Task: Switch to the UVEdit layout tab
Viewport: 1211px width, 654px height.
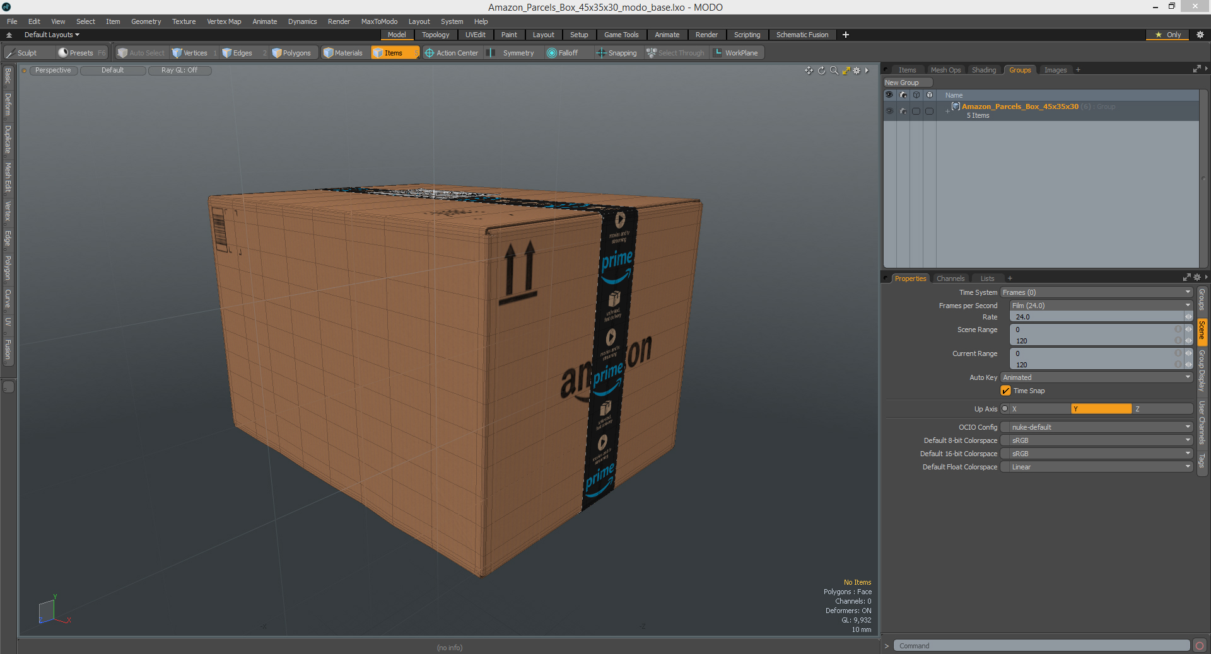Action: point(475,35)
